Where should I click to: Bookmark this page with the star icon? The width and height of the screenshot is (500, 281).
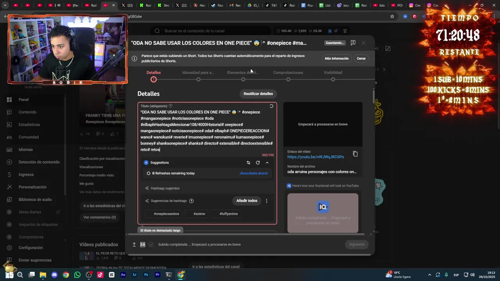[392, 16]
